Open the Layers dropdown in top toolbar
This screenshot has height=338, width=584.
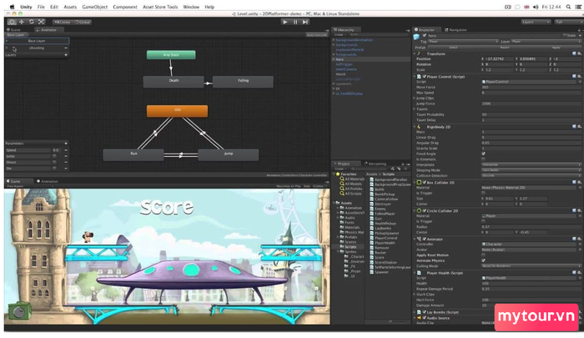tap(536, 22)
